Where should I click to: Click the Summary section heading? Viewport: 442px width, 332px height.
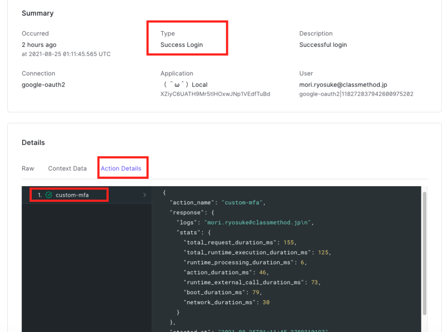point(37,13)
